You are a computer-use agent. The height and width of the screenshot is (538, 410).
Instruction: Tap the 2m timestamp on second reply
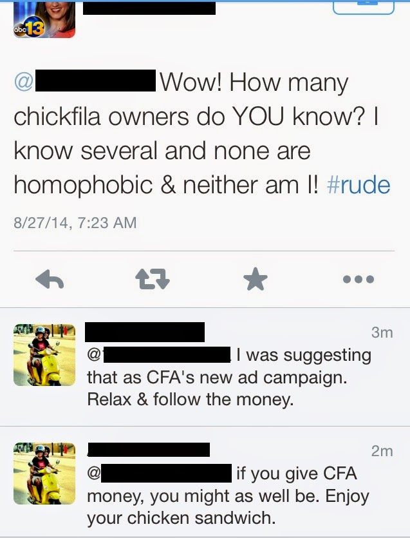coord(382,451)
